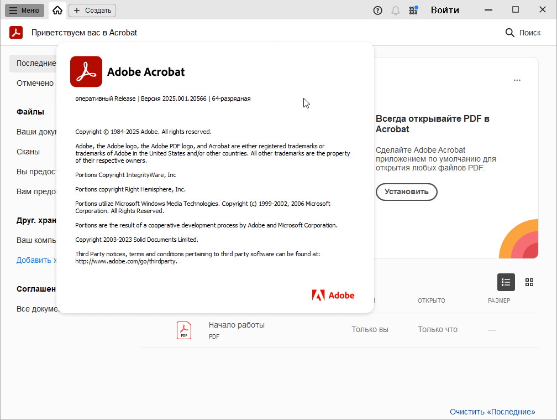Click the version text line 2025.001.20566

(162, 98)
